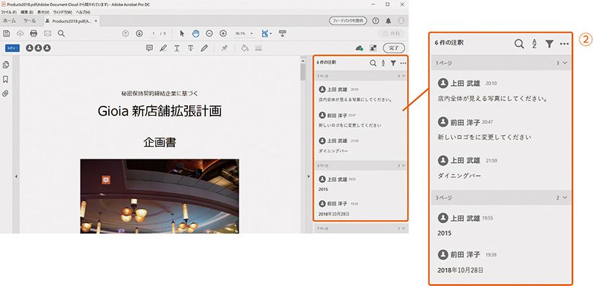This screenshot has width=593, height=286.
Task: Click the 完了 button
Action: click(x=394, y=48)
